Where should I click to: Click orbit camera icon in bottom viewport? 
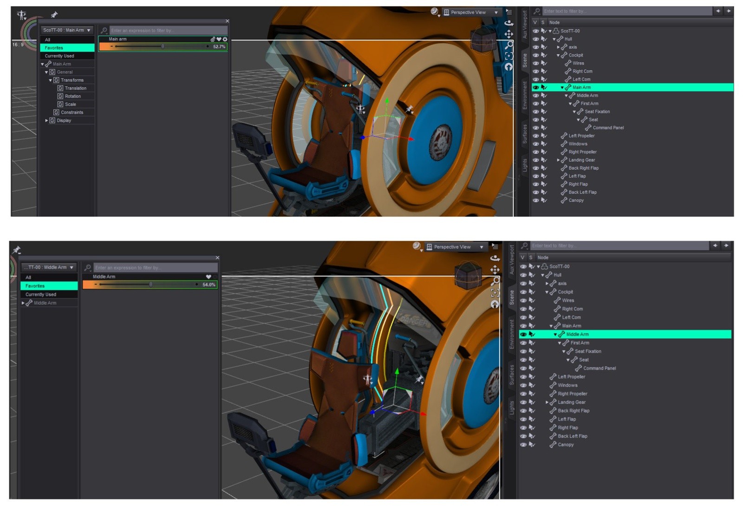point(495,258)
